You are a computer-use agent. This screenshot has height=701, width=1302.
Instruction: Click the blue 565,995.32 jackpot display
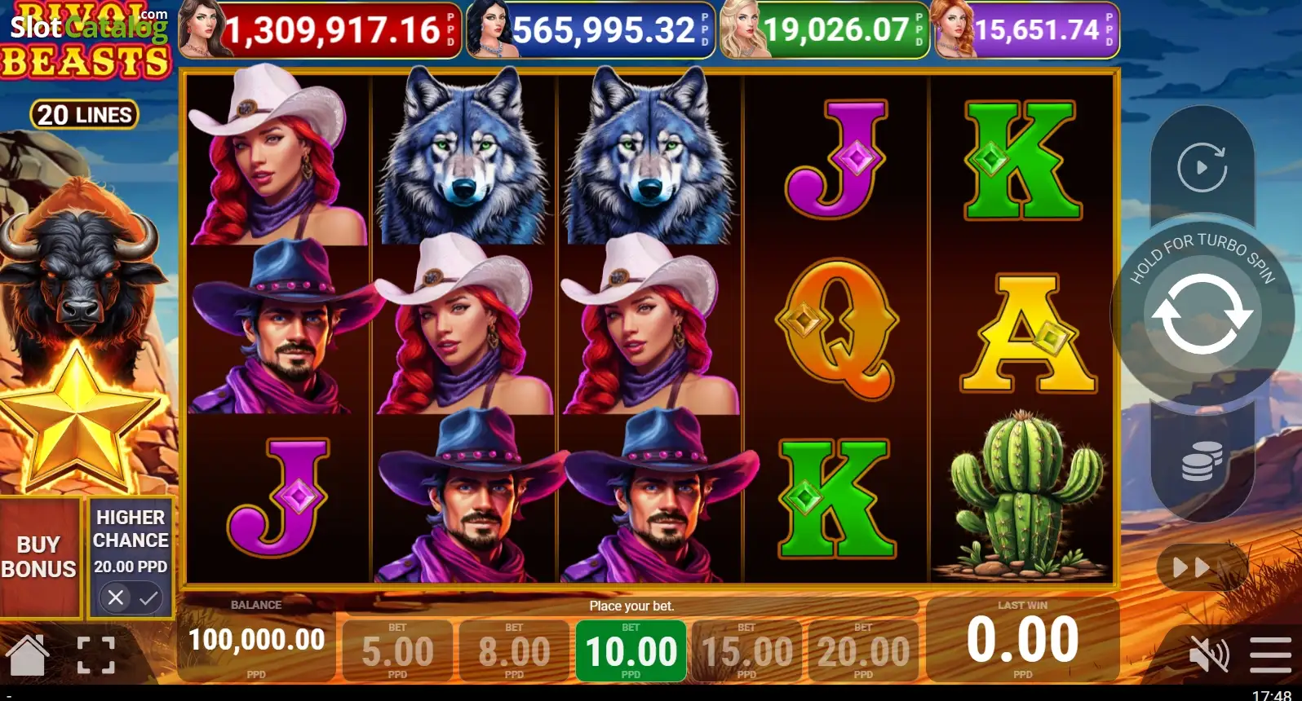[591, 30]
